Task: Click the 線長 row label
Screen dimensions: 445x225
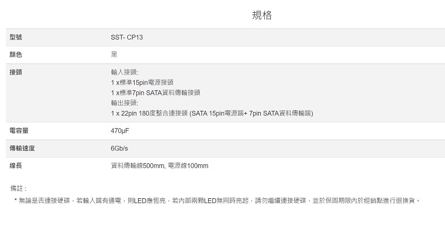Action: 16,166
